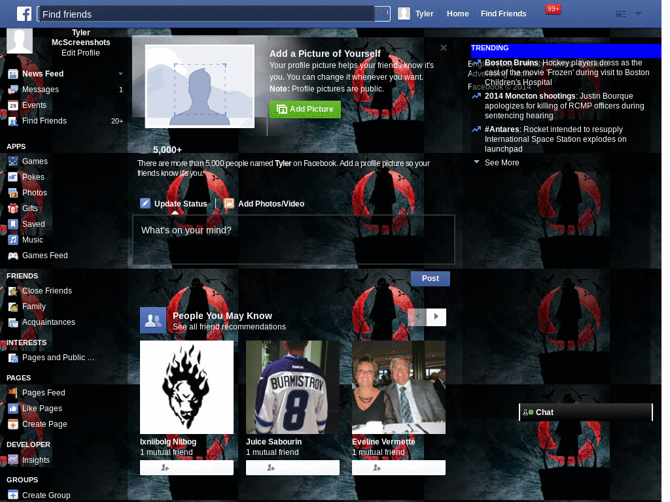Open the Photos icon
Screen dimensions: 670x502
[13, 193]
